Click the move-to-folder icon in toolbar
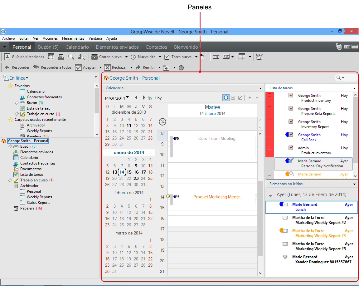The height and width of the screenshot is (286, 359). (166, 68)
